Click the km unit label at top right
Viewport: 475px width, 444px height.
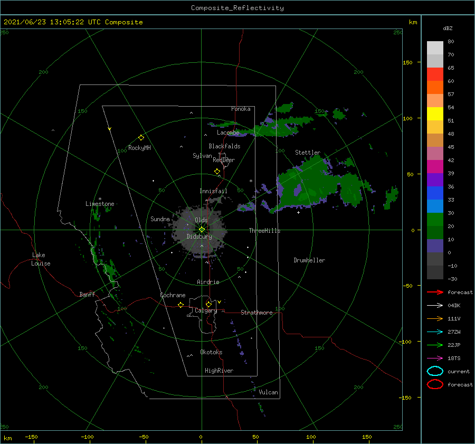click(x=413, y=22)
